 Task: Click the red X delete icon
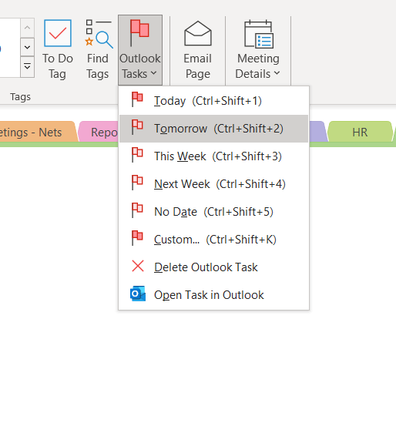138,266
